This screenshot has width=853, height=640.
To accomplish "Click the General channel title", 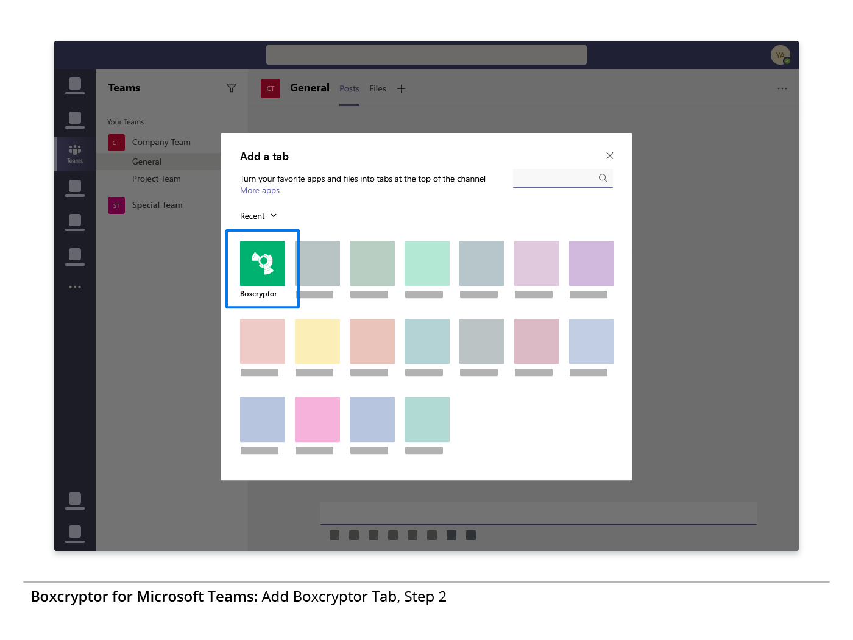I will point(310,88).
